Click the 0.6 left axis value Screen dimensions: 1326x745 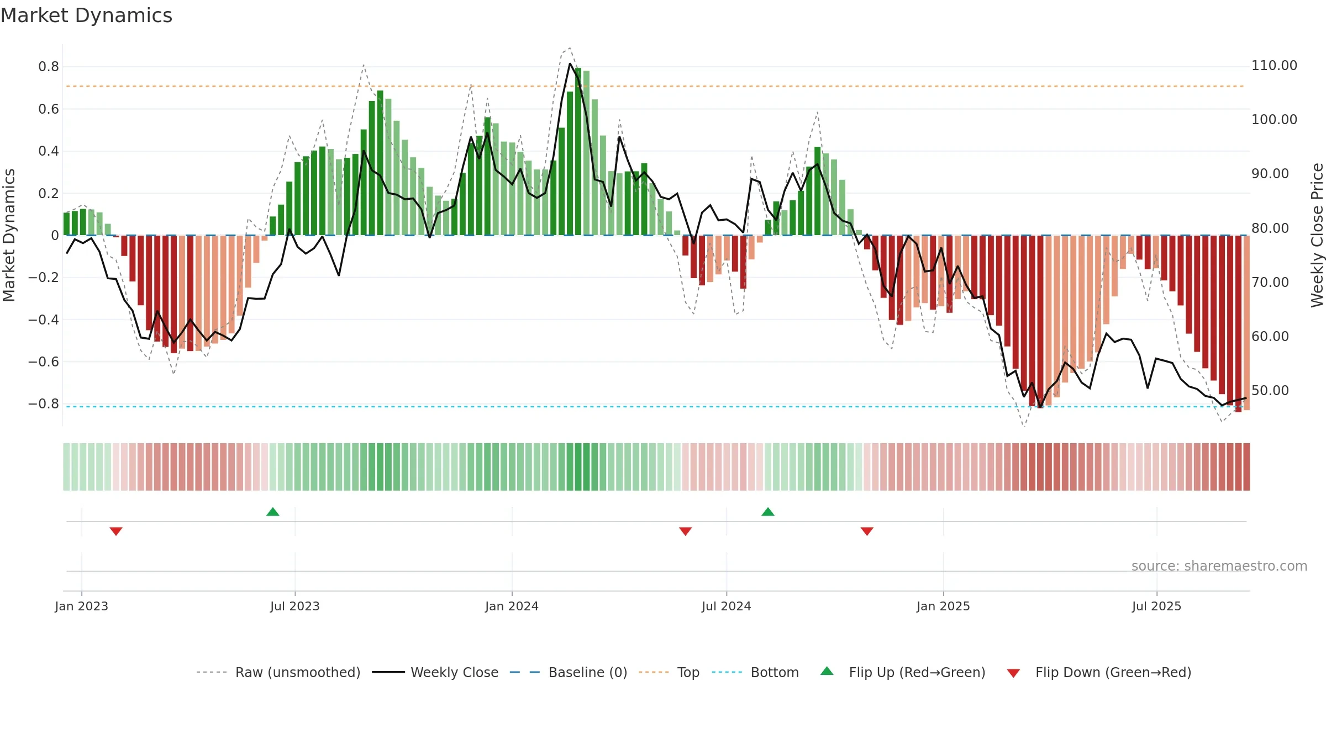pyautogui.click(x=49, y=109)
